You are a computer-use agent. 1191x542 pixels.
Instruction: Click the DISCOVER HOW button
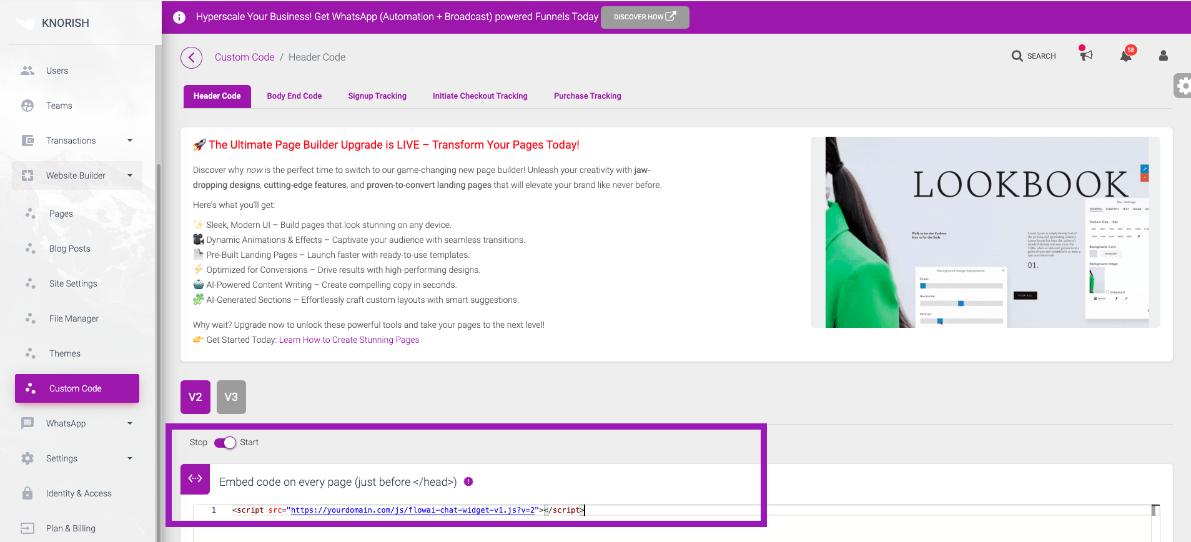pos(645,17)
